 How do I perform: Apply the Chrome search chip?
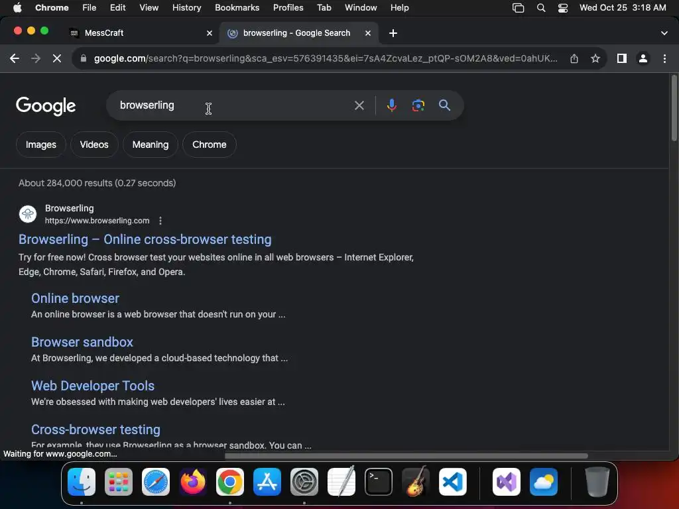click(209, 144)
